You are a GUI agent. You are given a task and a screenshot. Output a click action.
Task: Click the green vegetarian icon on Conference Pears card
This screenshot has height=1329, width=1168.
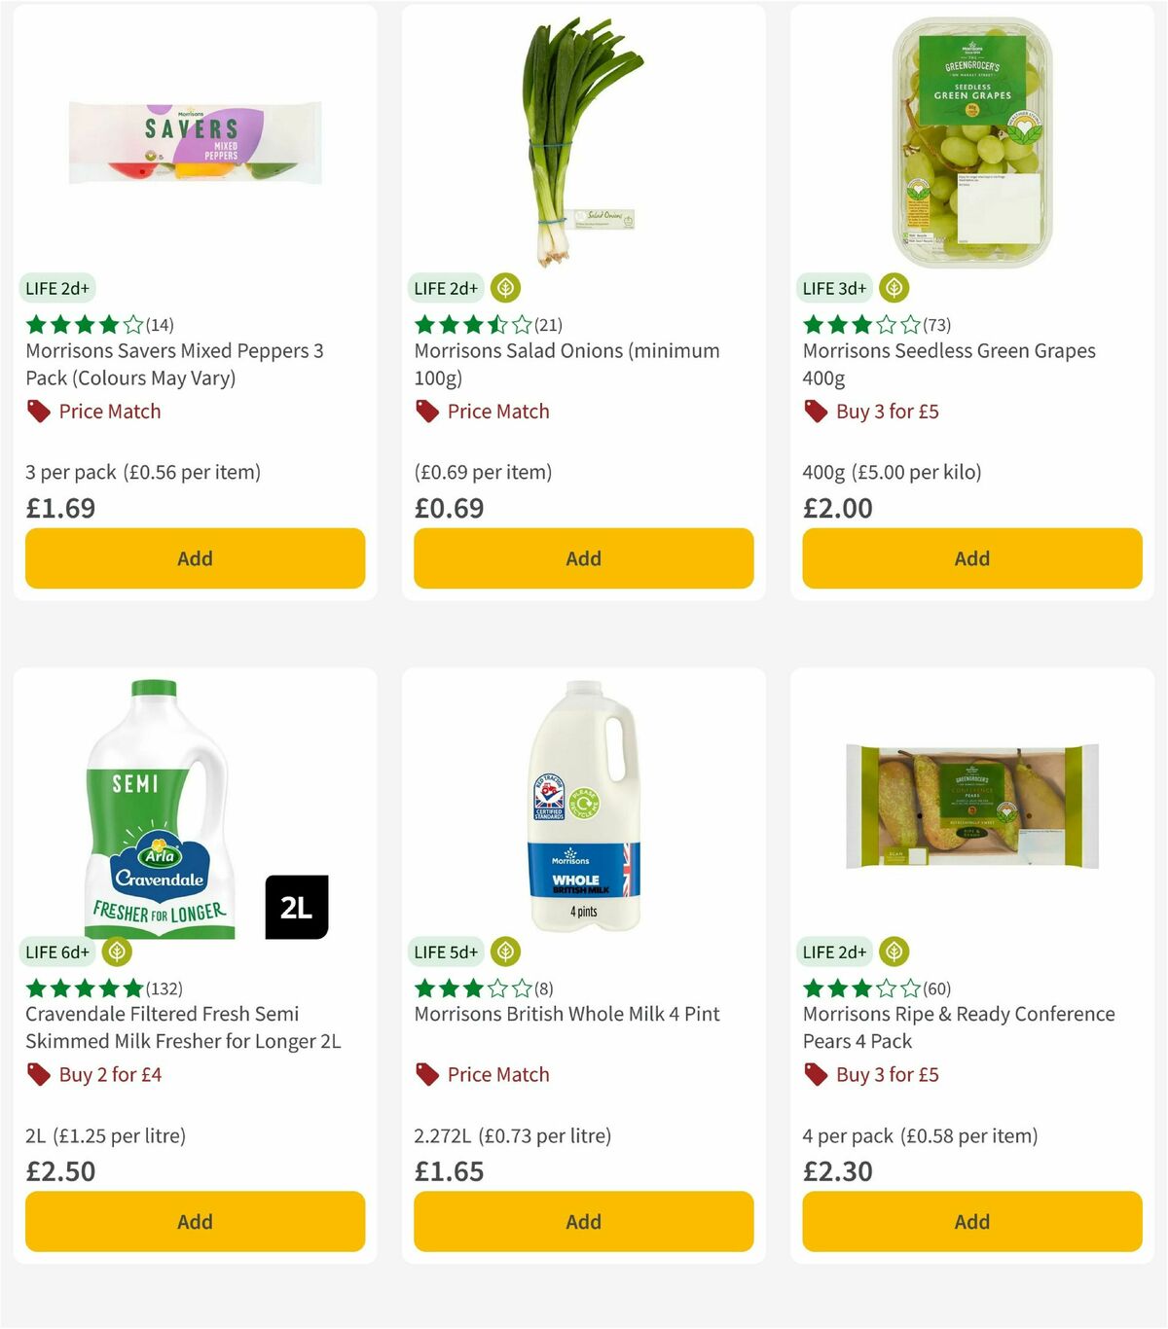tap(894, 952)
